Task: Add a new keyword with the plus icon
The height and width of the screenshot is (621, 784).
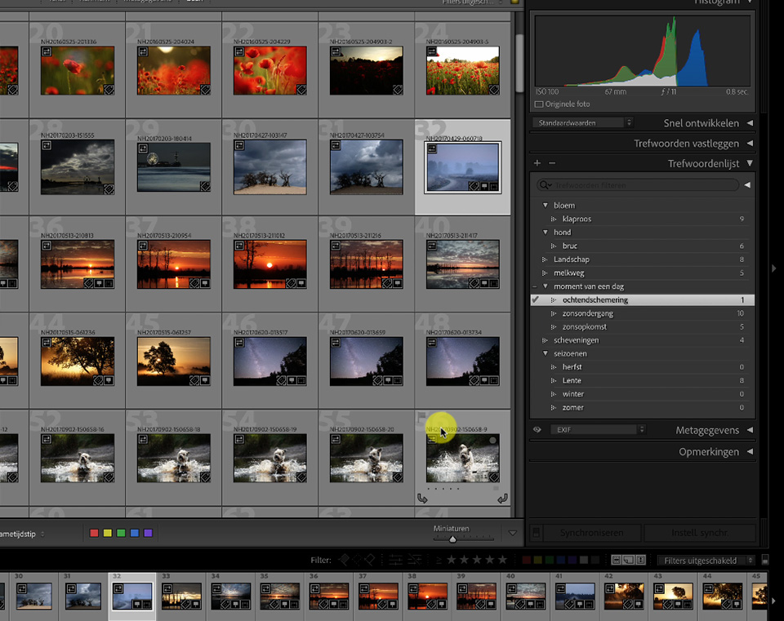Action: (x=537, y=163)
